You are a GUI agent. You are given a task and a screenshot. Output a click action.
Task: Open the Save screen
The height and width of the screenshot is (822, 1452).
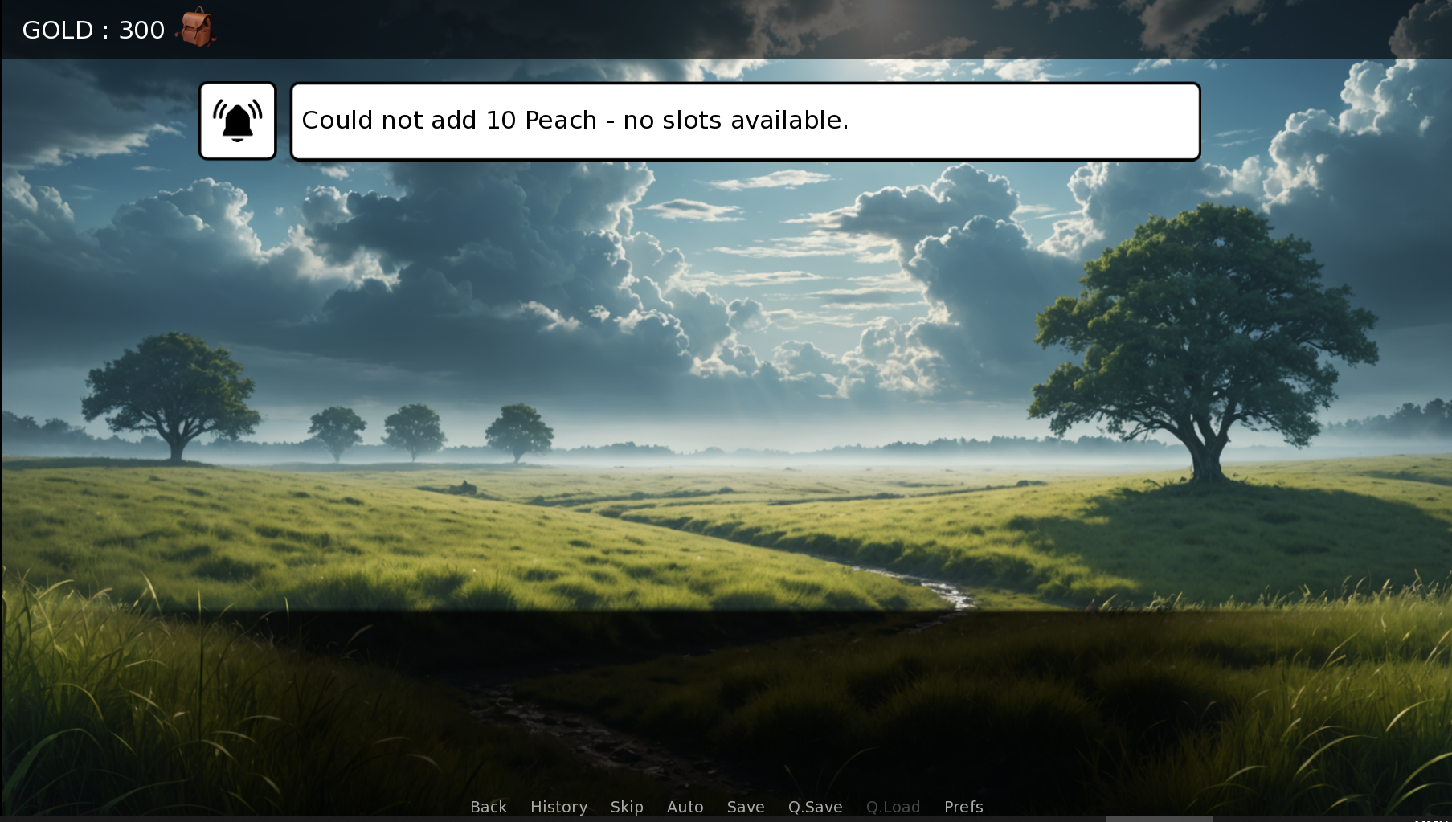pos(746,807)
